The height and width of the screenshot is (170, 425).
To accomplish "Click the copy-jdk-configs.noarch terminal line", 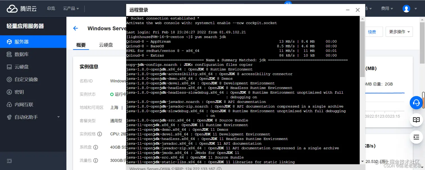I will point(189,65).
